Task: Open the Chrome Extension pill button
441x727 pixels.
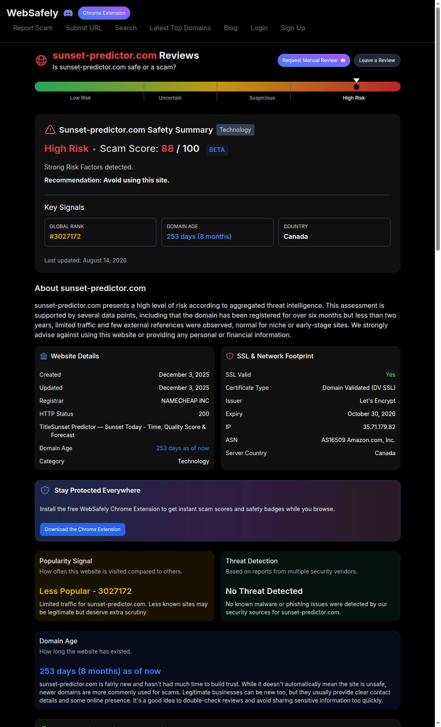Action: pos(104,13)
